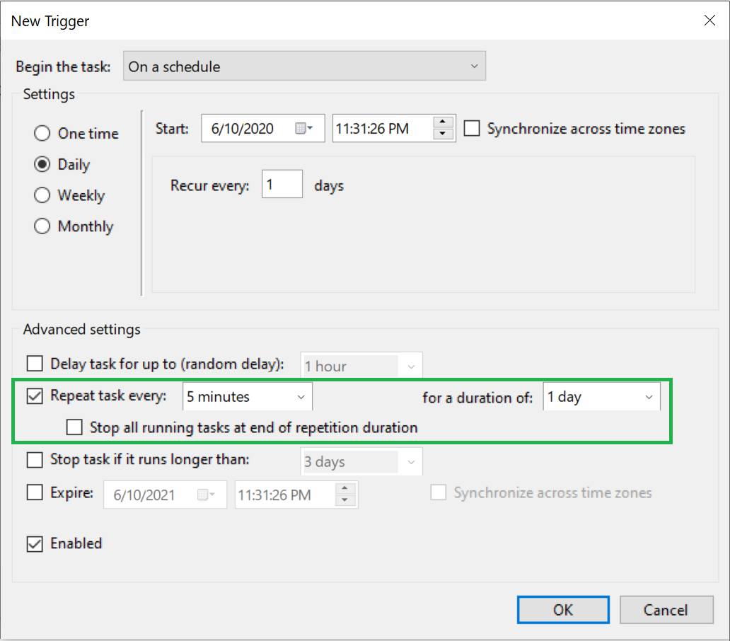Open the Start date calendar picker
This screenshot has height=641, width=730.
[x=304, y=129]
